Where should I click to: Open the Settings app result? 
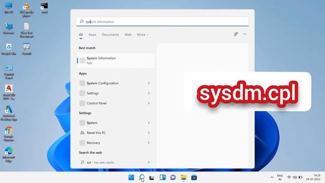coord(112,93)
